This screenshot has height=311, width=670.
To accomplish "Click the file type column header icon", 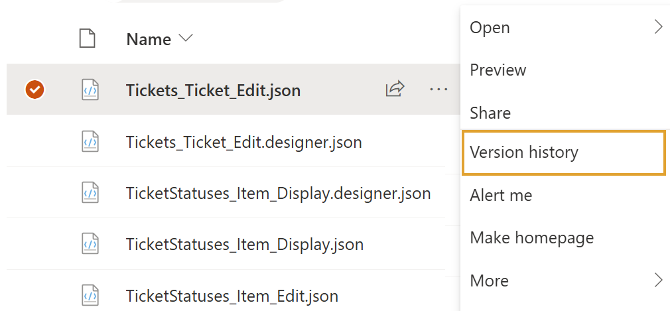I will coord(88,38).
